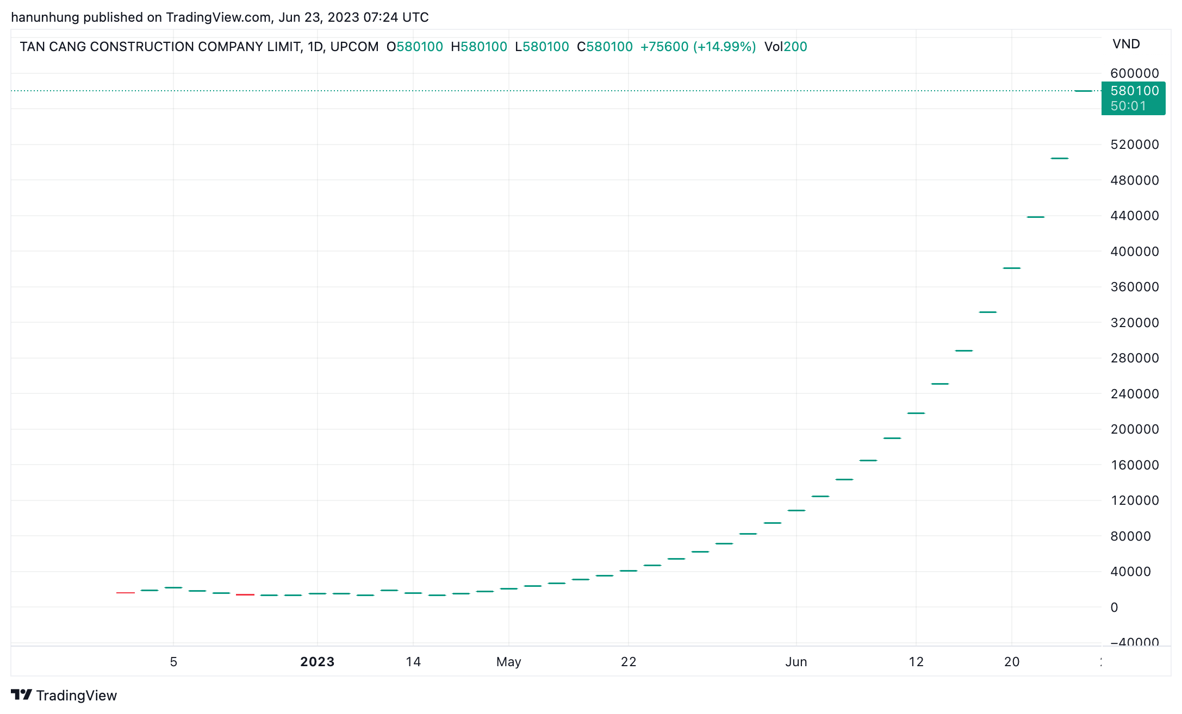Click the symbol title TAN CANG CONSTRUCTION COMPANY LIMIT
The height and width of the screenshot is (714, 1182).
(x=160, y=47)
